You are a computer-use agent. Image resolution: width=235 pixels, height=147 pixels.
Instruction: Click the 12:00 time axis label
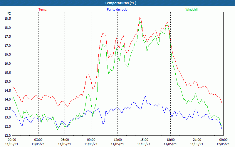(x=117, y=140)
